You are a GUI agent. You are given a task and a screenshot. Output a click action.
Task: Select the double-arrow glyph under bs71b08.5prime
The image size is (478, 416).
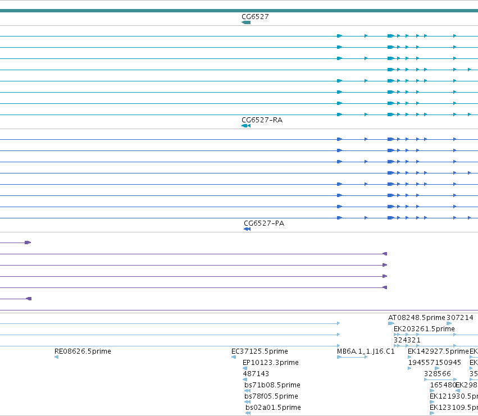247,391
